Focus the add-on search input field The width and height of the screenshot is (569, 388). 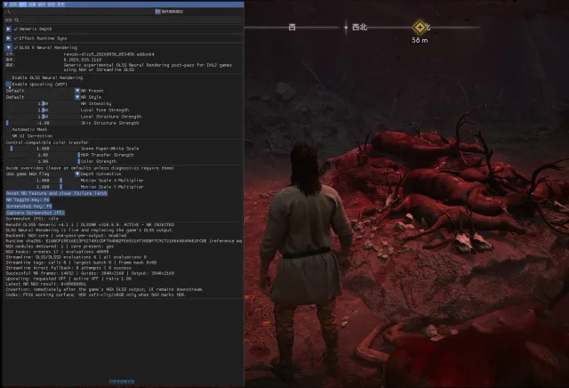click(x=124, y=20)
